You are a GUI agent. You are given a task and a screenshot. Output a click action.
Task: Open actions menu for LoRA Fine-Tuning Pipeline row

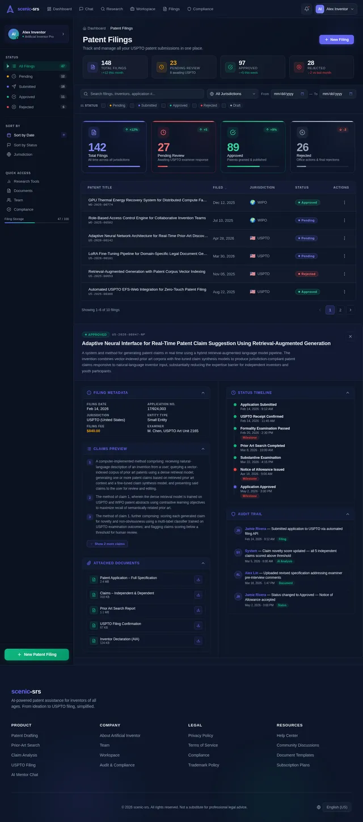click(344, 256)
